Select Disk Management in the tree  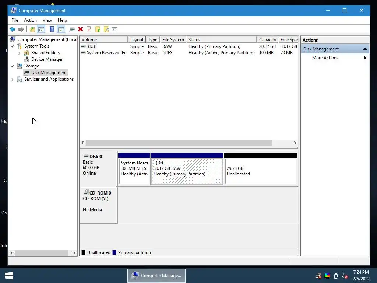(49, 73)
